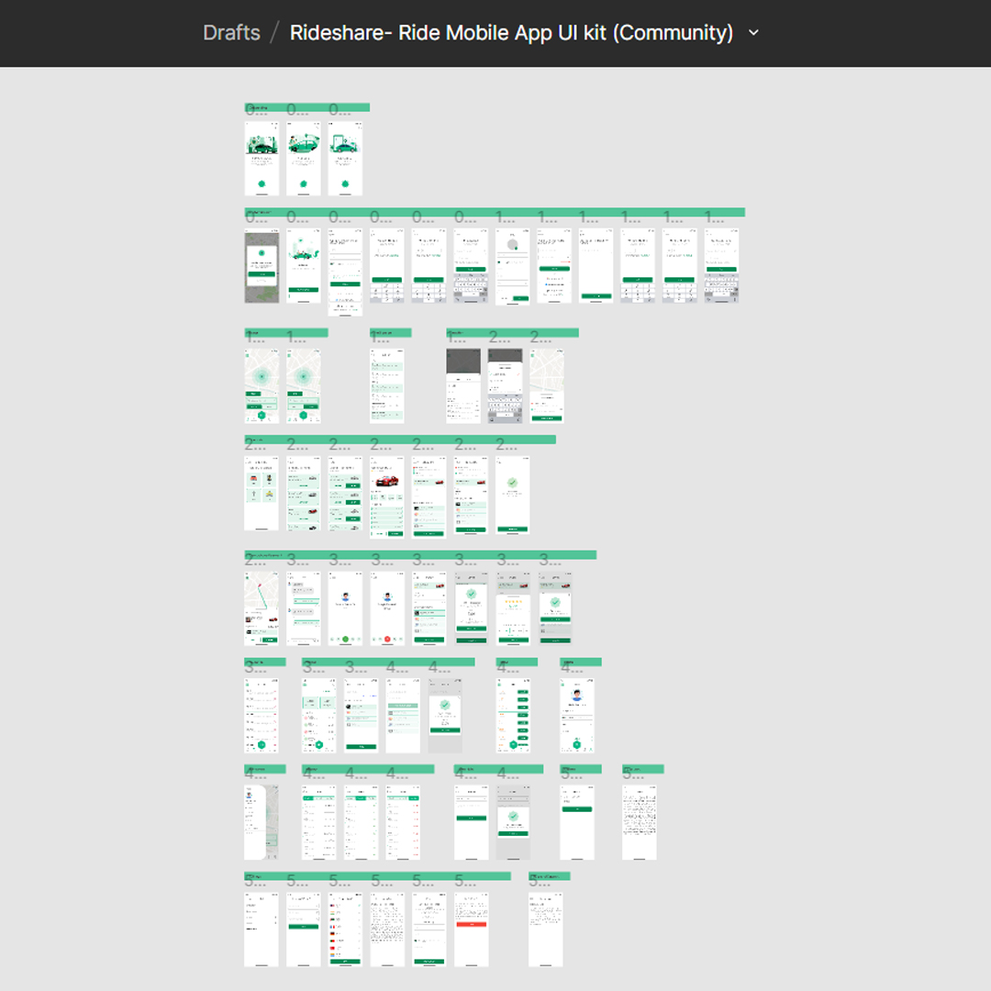Click the Drafts breadcrumb link

[231, 33]
